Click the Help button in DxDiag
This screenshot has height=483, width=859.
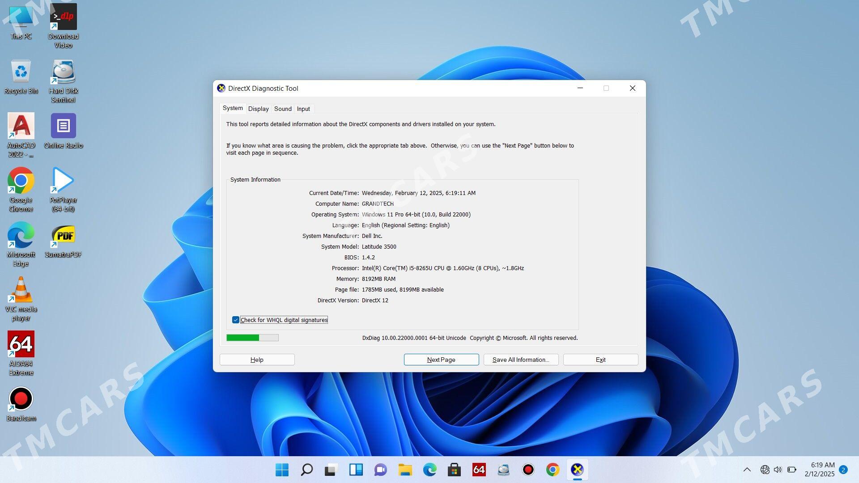pyautogui.click(x=257, y=359)
